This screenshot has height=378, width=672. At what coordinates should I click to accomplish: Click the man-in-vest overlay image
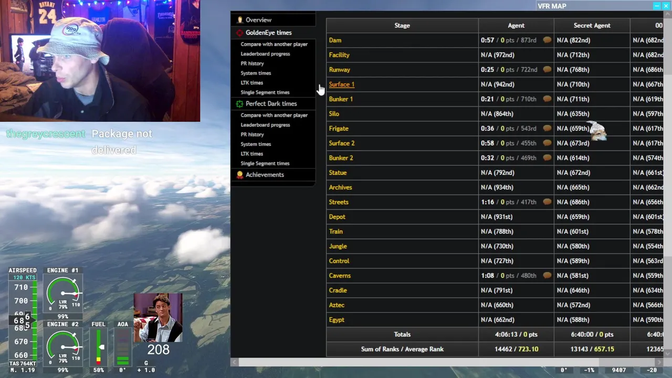158,318
